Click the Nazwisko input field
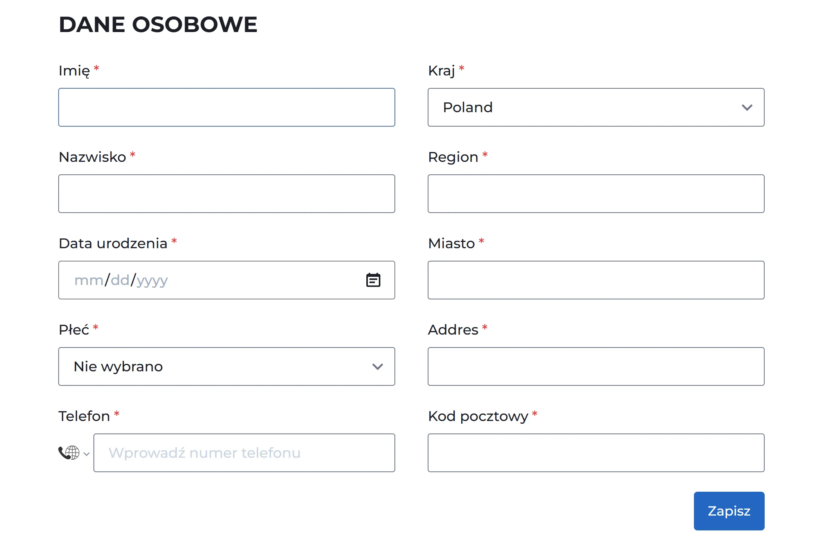828x557 pixels. [227, 193]
